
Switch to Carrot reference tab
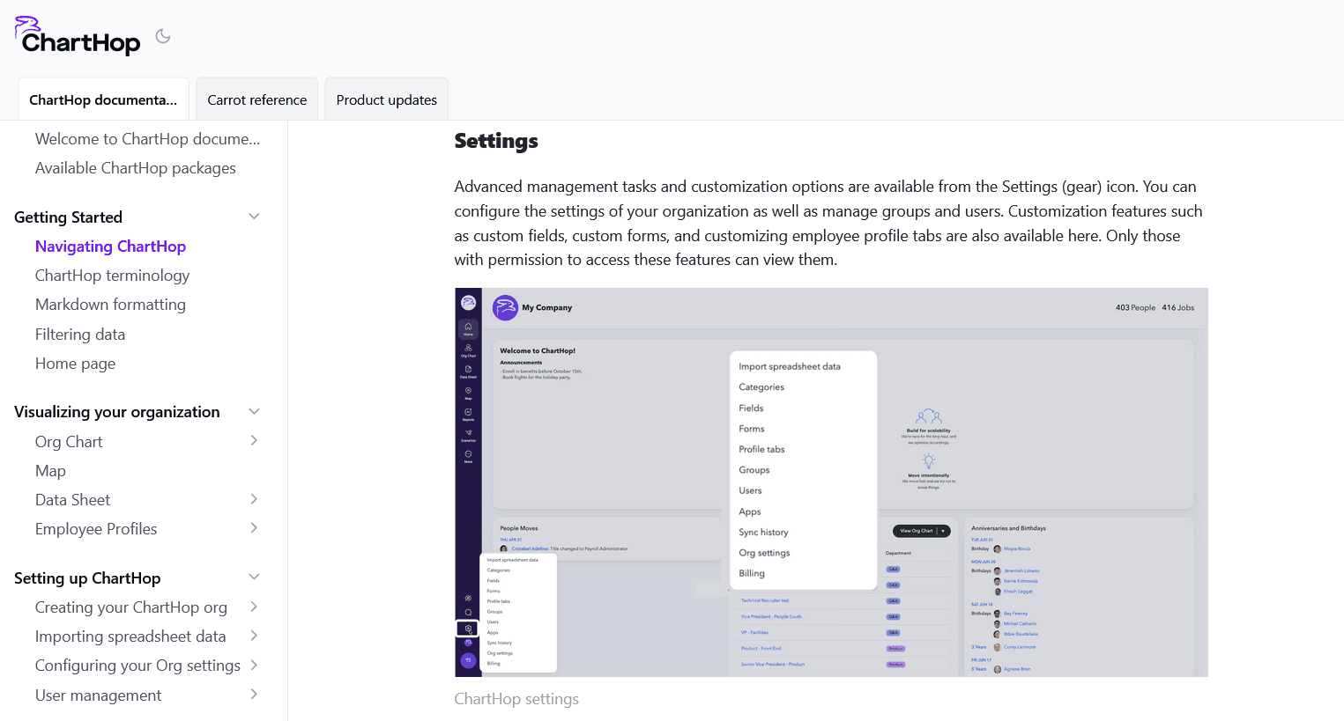pyautogui.click(x=256, y=99)
